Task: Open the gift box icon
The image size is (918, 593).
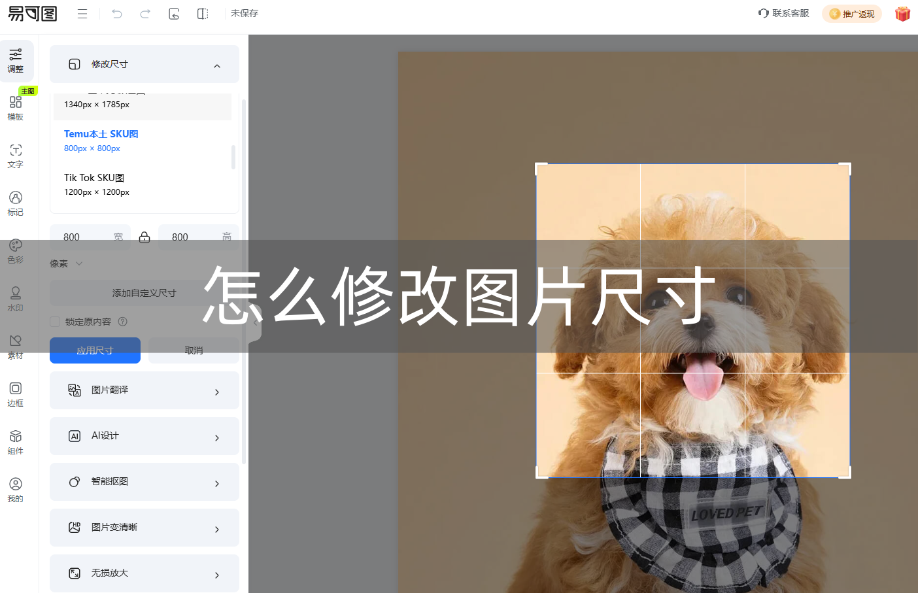Action: tap(903, 14)
